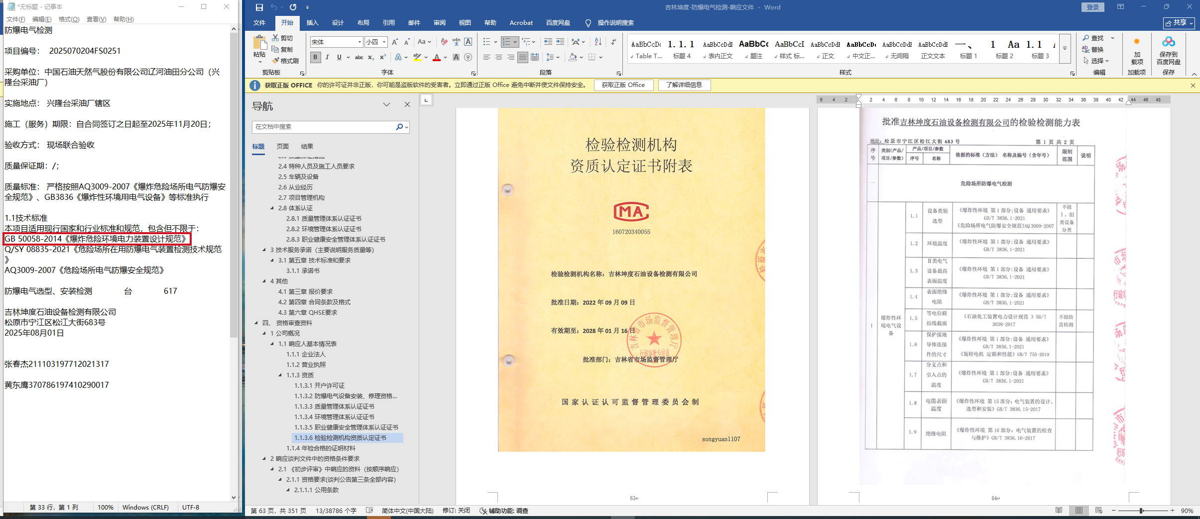This screenshot has width=1200, height=519.
Task: Open the phonetic guide (wén) tool
Action: [456, 42]
